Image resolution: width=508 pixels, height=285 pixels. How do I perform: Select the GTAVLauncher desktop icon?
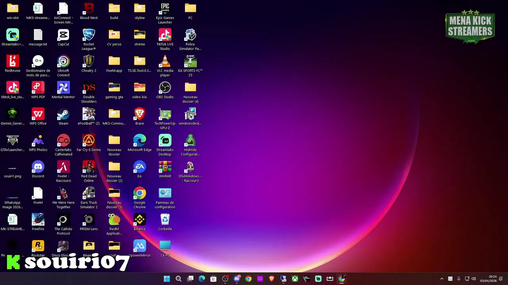(13, 142)
